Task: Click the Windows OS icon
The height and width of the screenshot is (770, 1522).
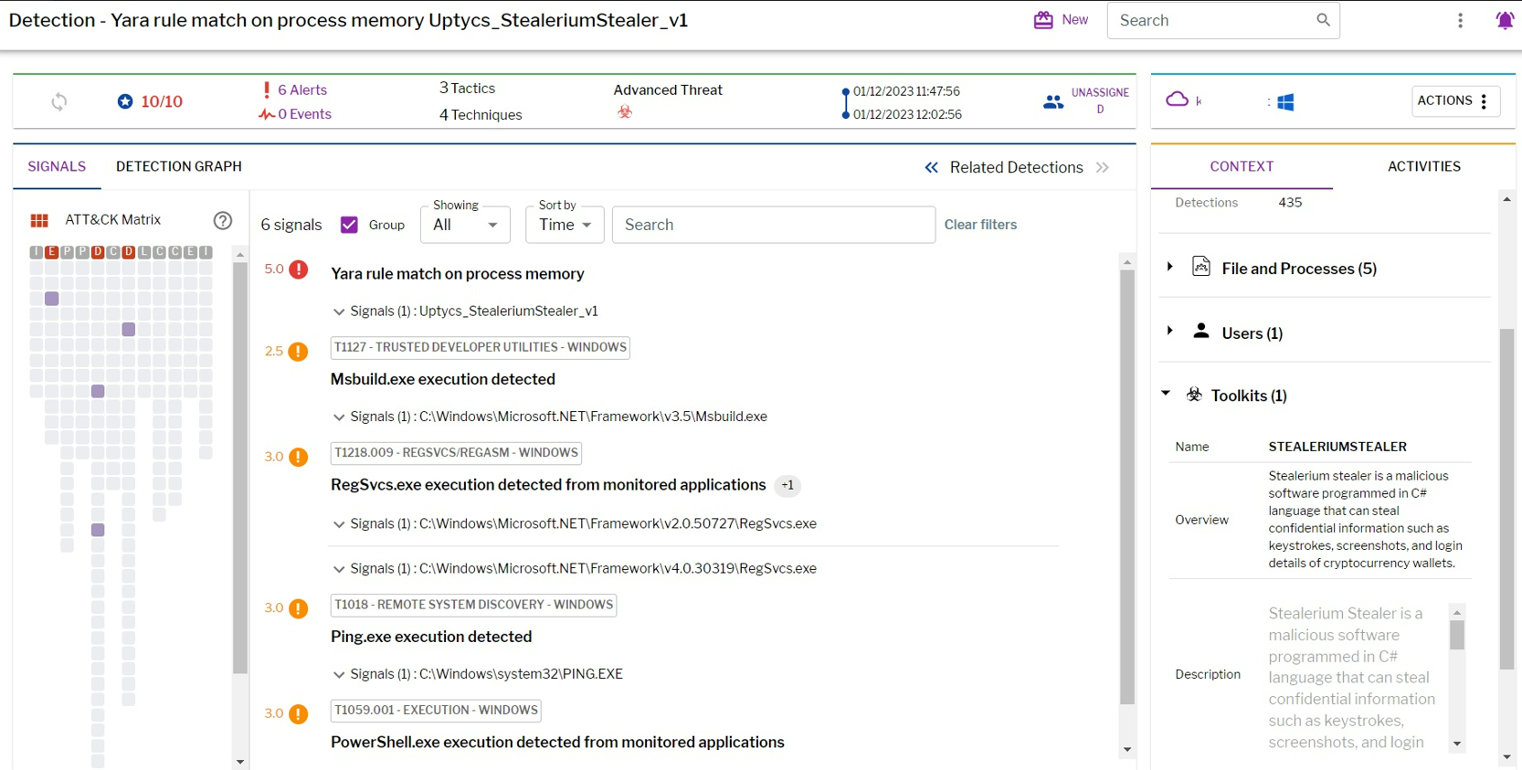Action: (x=1285, y=102)
